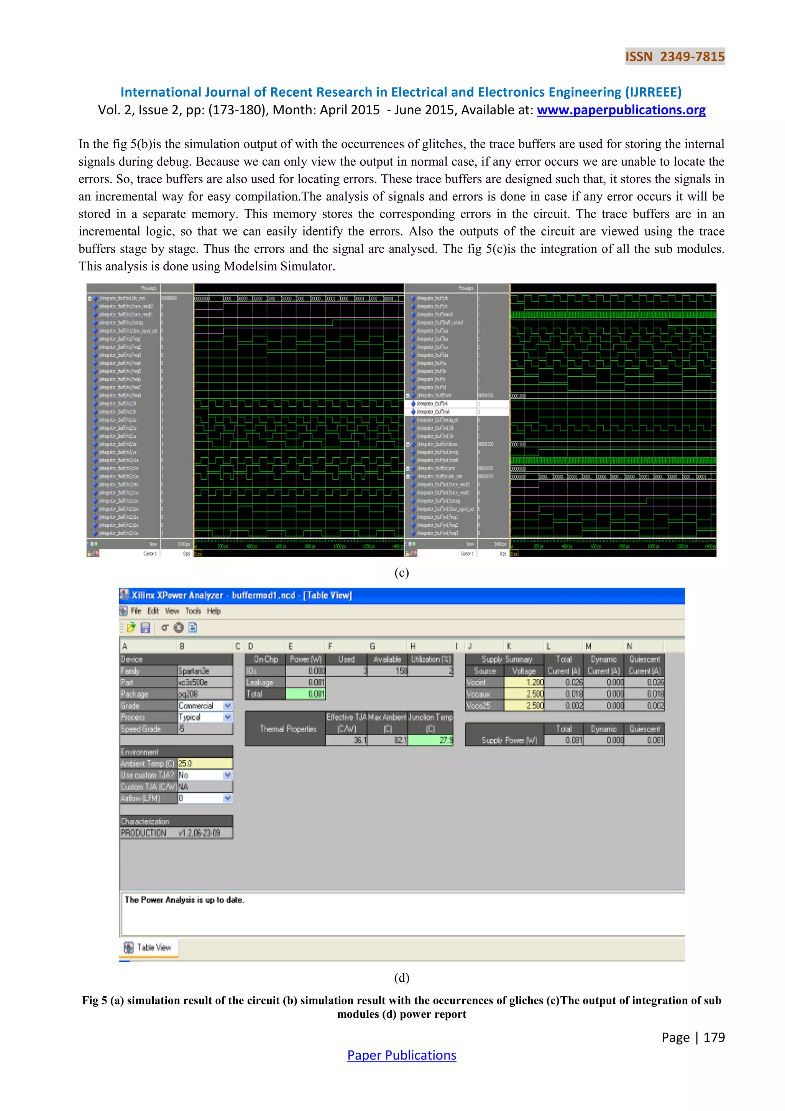Click the diamond icon beside m2/q0a signal
Viewport: 785px width, 1111px height.
(95, 509)
